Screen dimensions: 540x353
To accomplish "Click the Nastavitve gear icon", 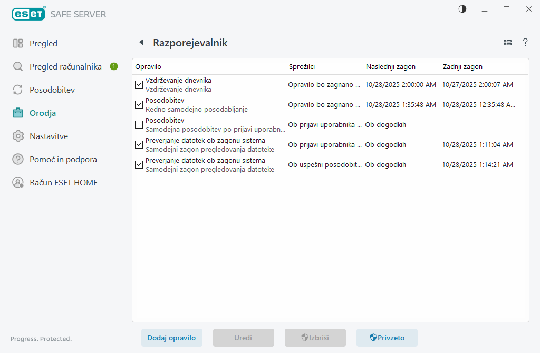I will tap(18, 136).
